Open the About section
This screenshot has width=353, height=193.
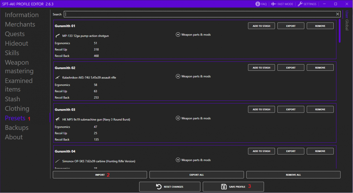tap(14, 137)
